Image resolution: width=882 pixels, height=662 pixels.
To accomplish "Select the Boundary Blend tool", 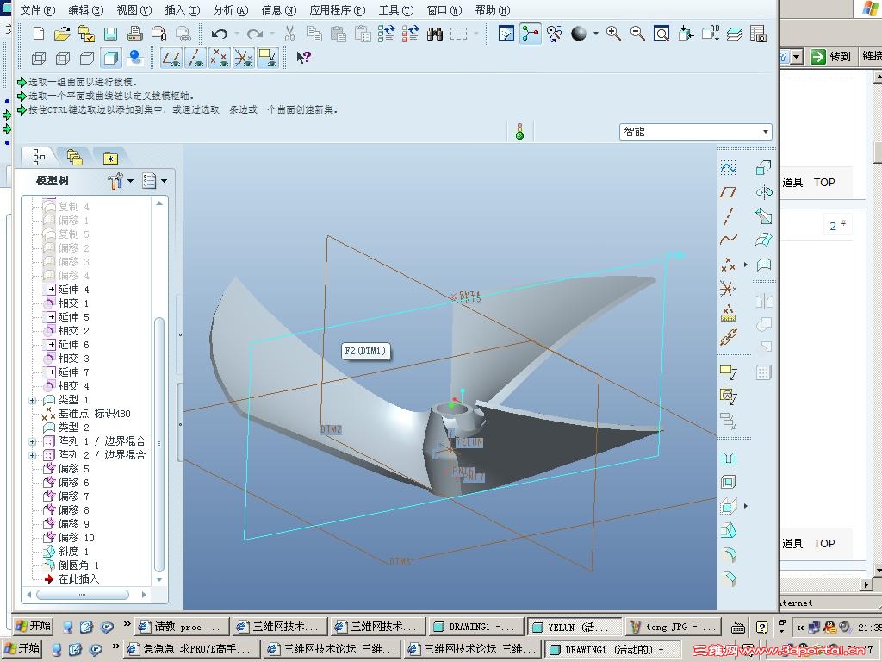I will [x=764, y=240].
